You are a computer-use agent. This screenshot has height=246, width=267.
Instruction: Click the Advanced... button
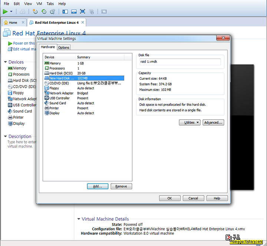tap(213, 122)
